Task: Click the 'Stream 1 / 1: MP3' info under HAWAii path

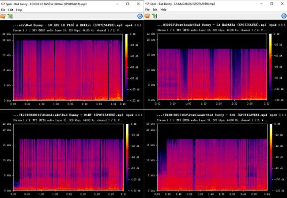Action: click(x=68, y=30)
